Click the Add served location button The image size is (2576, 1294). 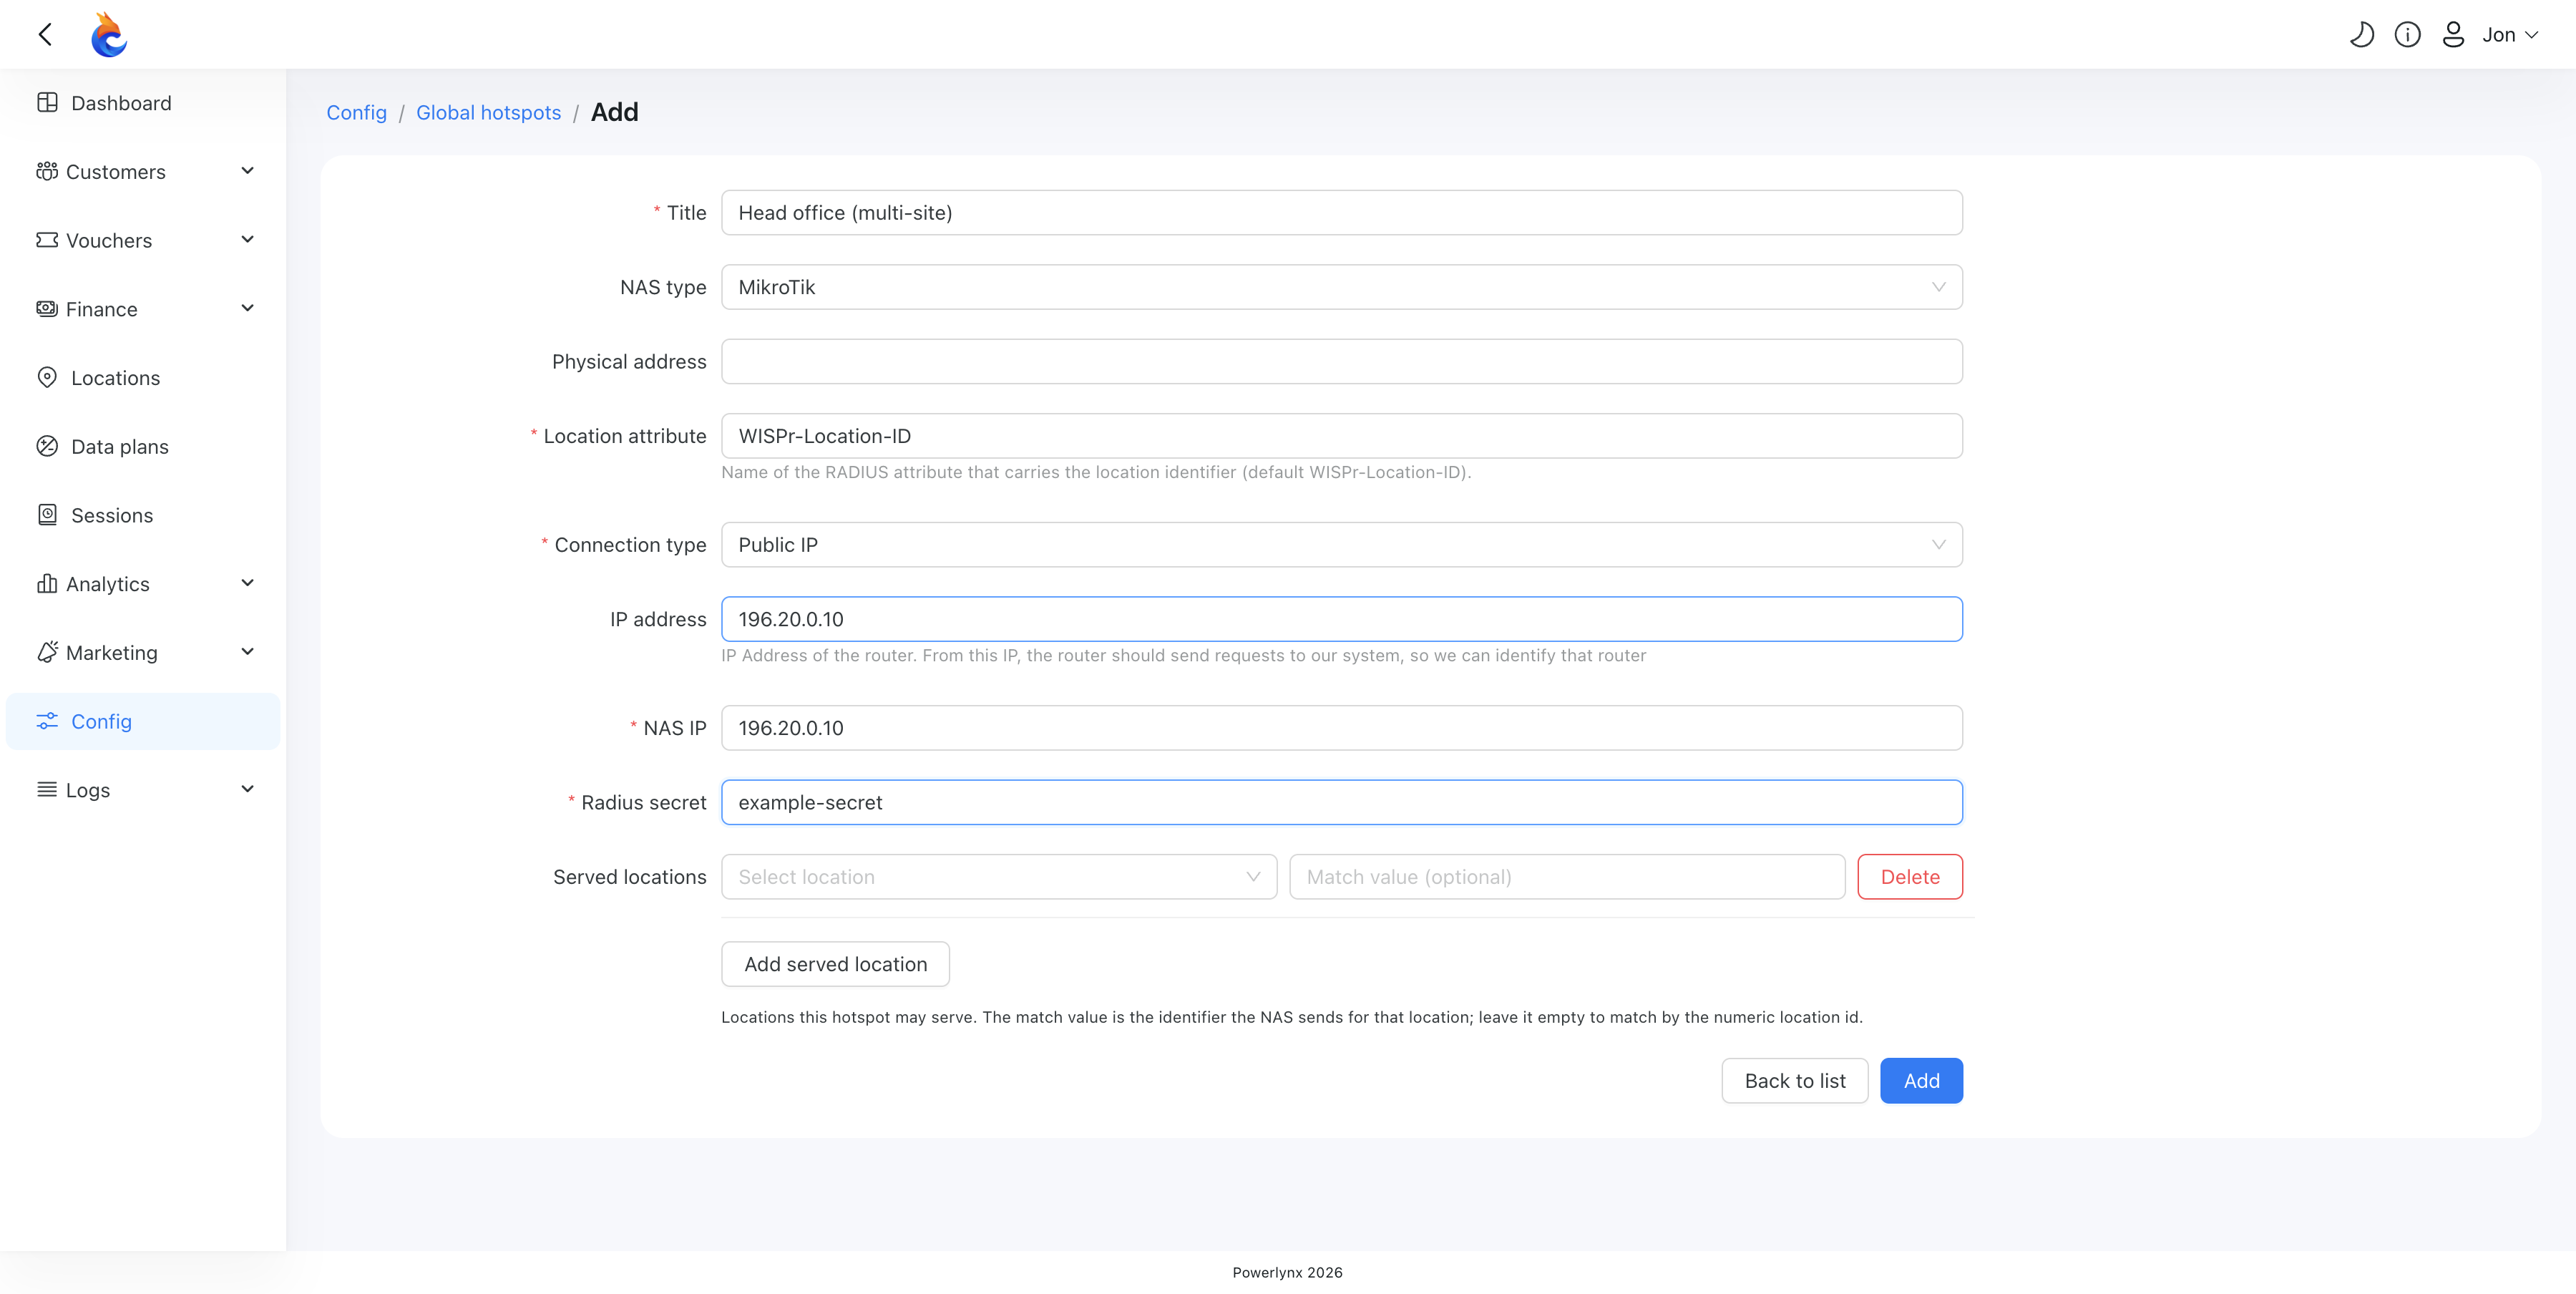tap(835, 964)
